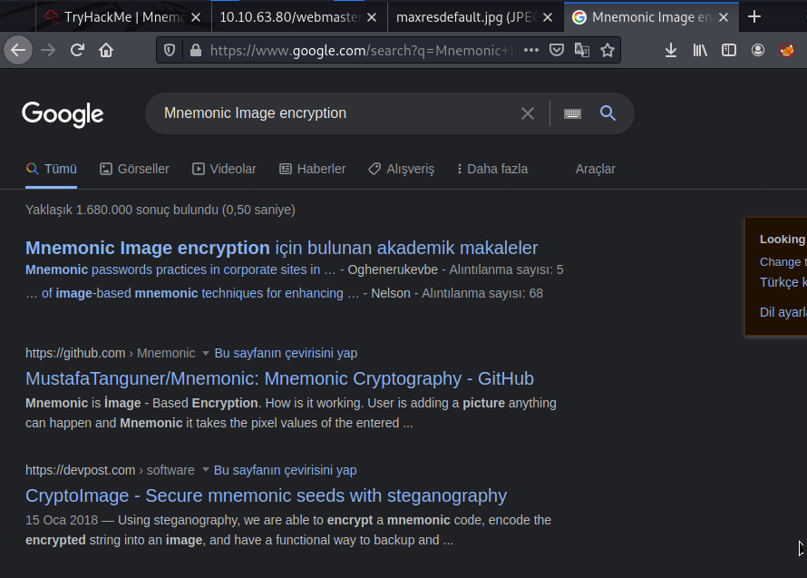This screenshot has width=807, height=578.
Task: Open the on-screen keyboard input tool
Action: click(572, 113)
